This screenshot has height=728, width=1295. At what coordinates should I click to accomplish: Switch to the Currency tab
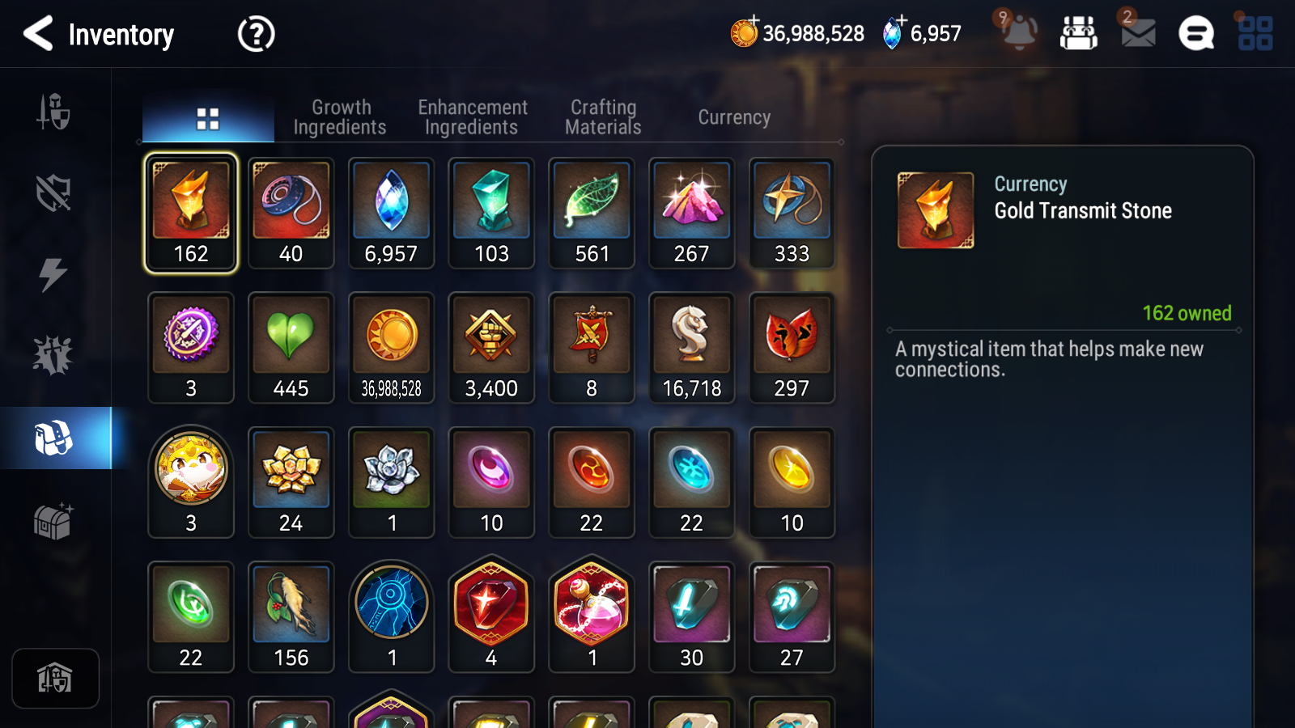tap(734, 117)
